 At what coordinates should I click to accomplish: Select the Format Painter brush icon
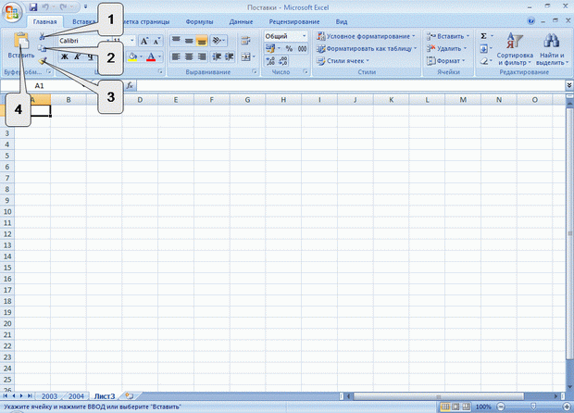(43, 60)
